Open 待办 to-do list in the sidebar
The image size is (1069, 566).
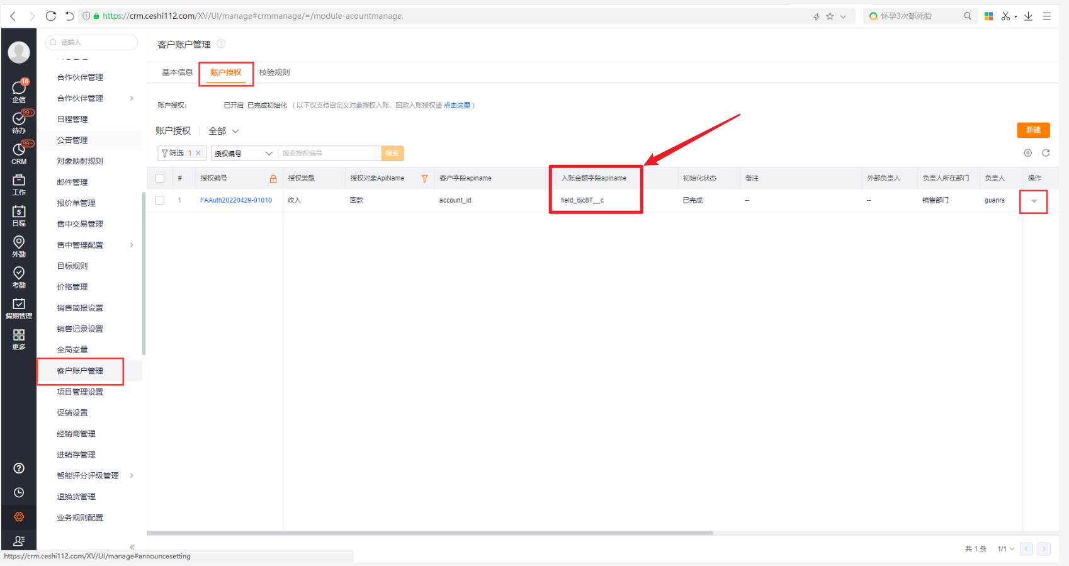(19, 122)
